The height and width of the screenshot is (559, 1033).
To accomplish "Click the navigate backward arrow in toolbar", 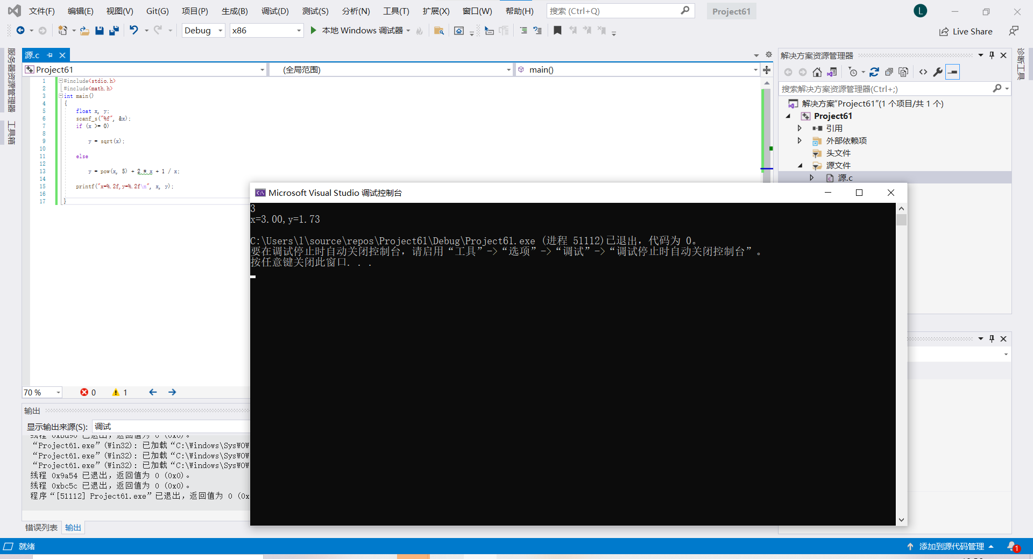I will pyautogui.click(x=20, y=31).
